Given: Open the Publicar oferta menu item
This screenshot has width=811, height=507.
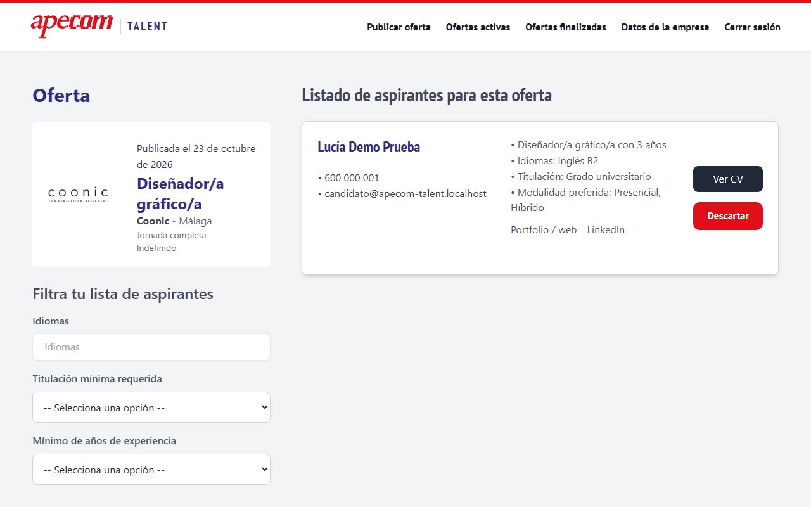Looking at the screenshot, I should click(399, 27).
